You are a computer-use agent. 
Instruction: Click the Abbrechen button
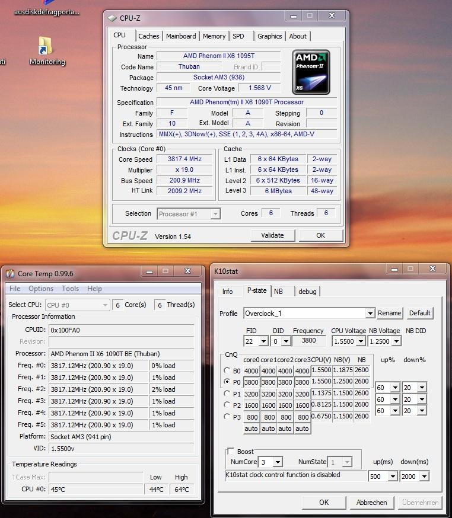372,503
